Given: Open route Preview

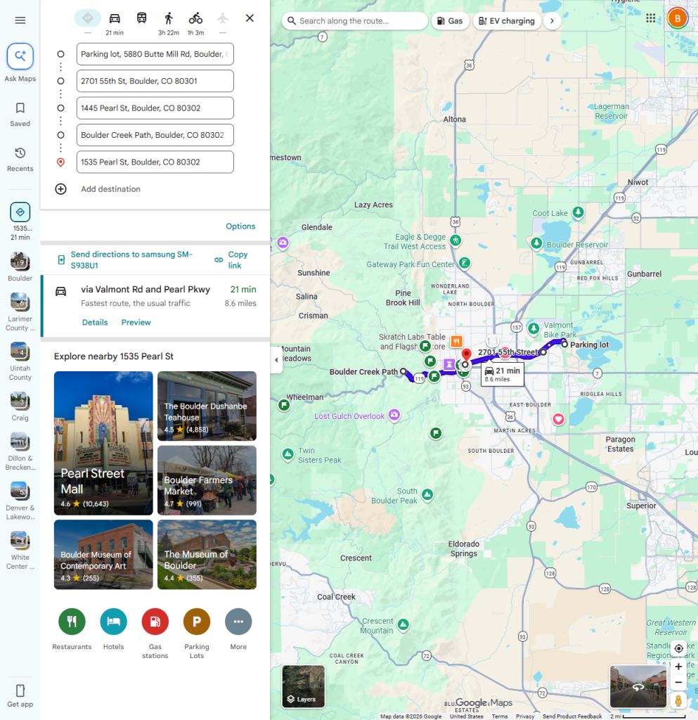Looking at the screenshot, I should 136,322.
